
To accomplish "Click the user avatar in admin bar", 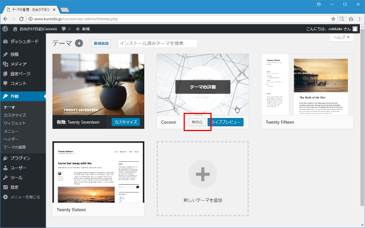I will pyautogui.click(x=355, y=29).
